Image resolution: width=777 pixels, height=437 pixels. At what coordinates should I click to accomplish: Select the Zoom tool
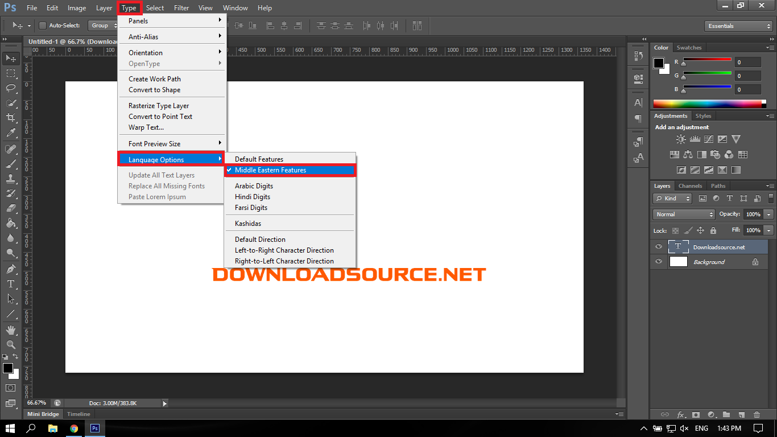pyautogui.click(x=11, y=345)
